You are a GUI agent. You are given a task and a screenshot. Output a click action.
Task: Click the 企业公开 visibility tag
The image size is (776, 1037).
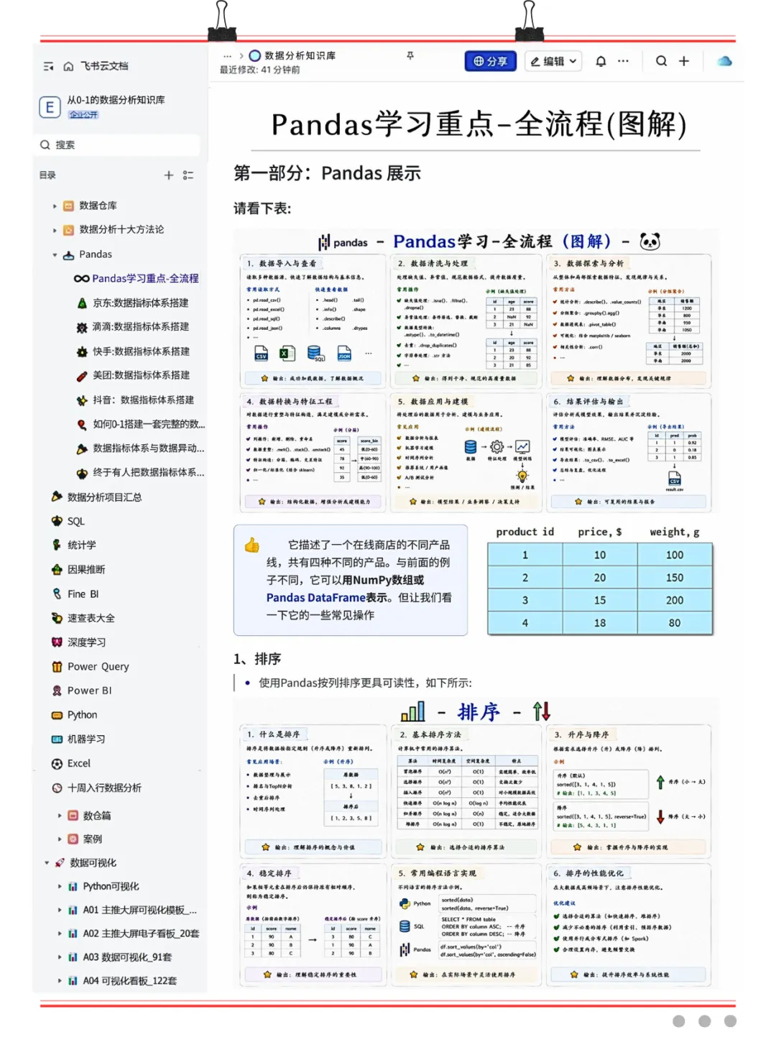click(83, 115)
